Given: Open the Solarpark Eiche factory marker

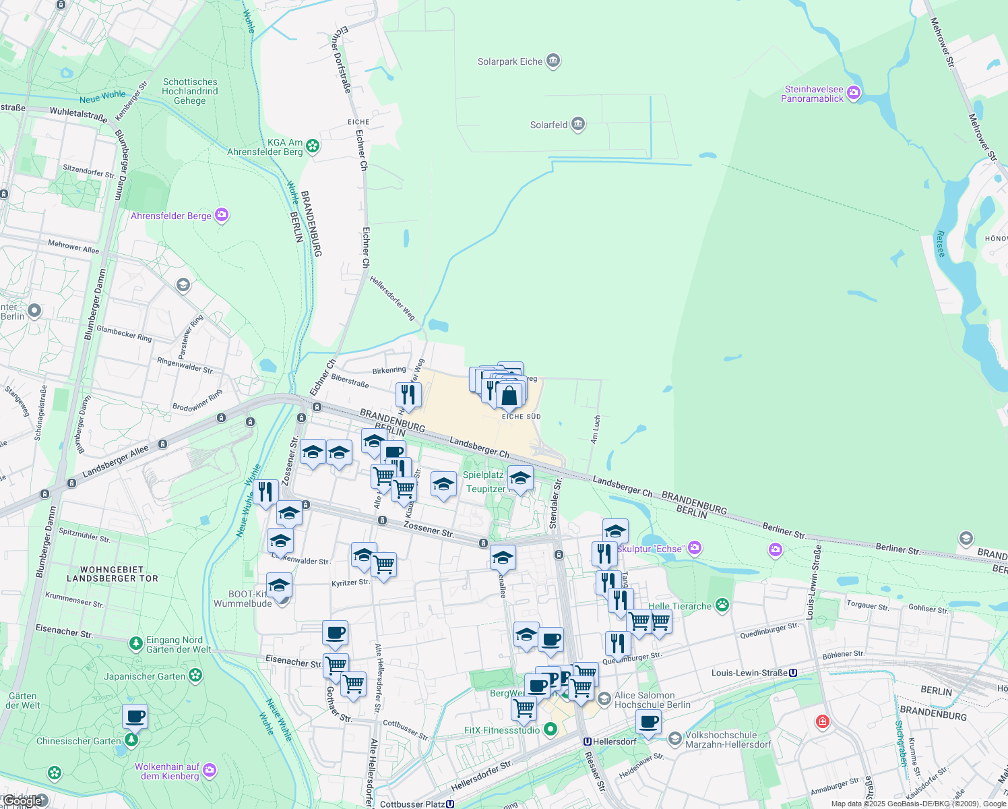Looking at the screenshot, I should [553, 60].
